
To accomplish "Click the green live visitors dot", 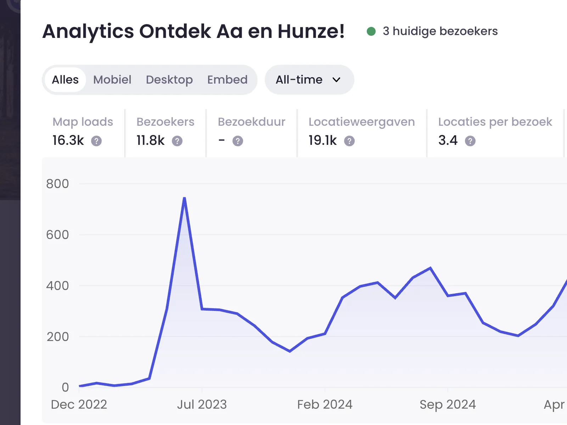I will 371,32.
